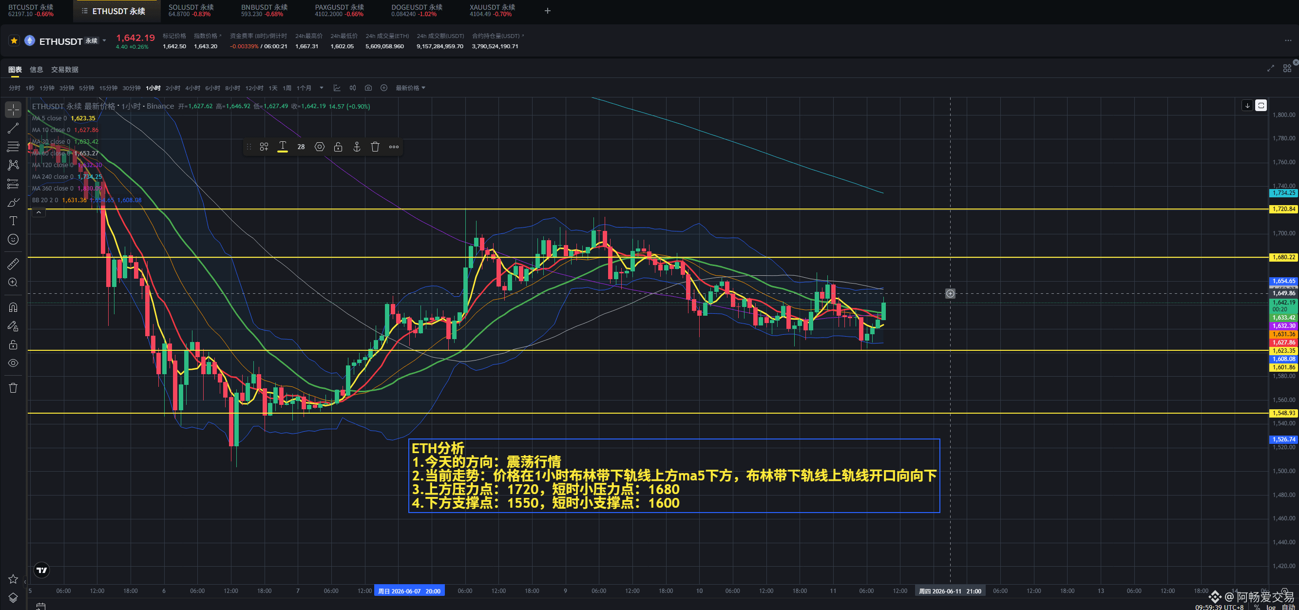
Task: Open go-to-date calendar icon
Action: tap(41, 606)
